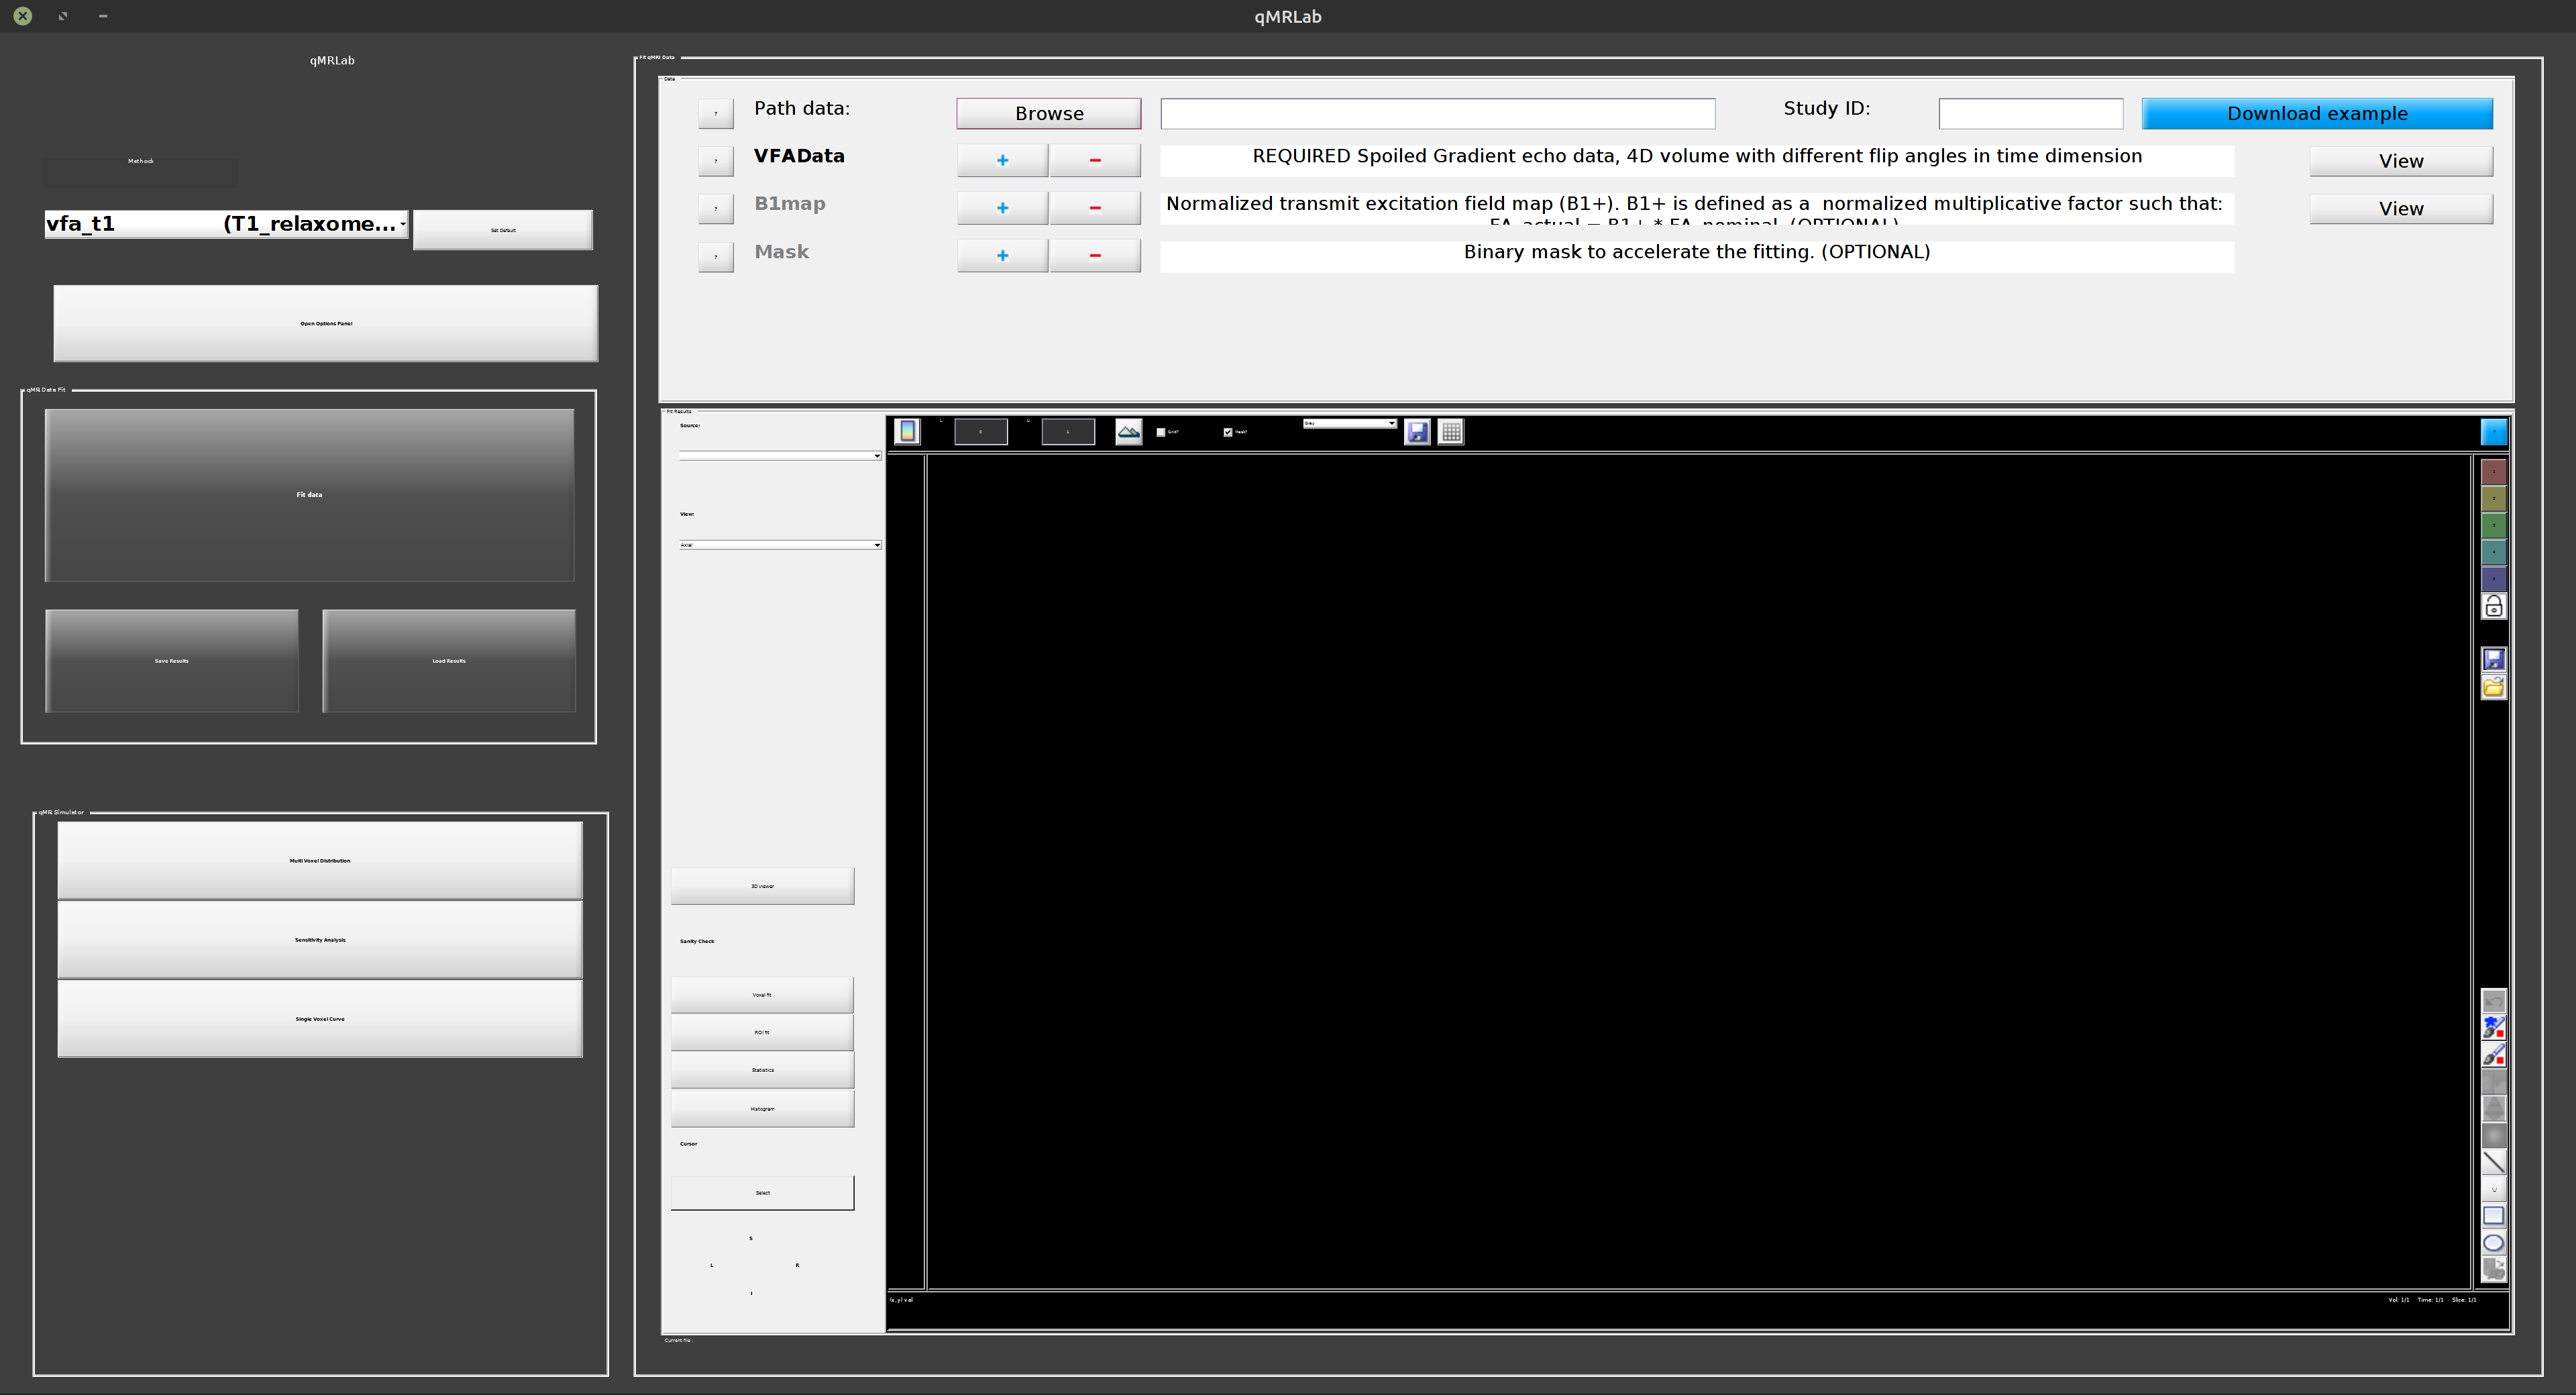Uncheck the Mask? checkbox
This screenshot has height=1395, width=2576.
1227,432
